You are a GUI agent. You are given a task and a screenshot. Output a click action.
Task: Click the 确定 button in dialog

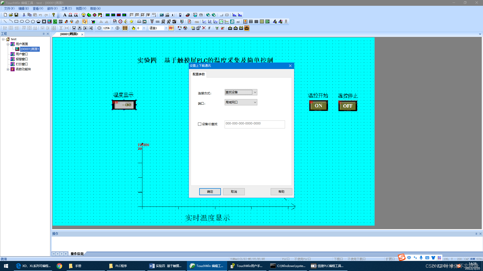click(210, 192)
